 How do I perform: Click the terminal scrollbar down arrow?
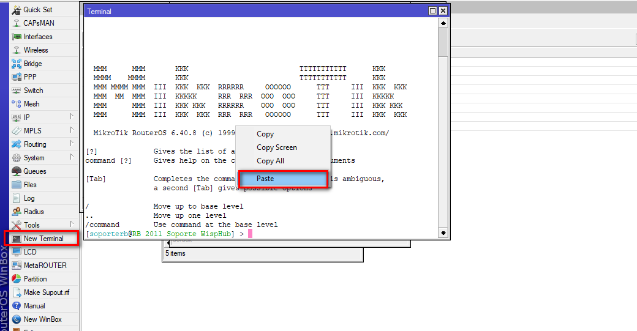[x=443, y=233]
